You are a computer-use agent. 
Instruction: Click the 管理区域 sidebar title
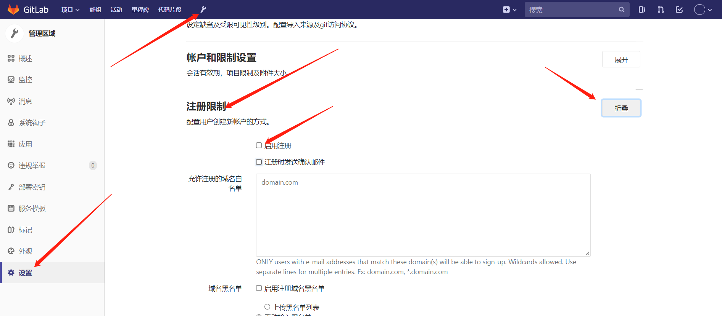coord(42,34)
